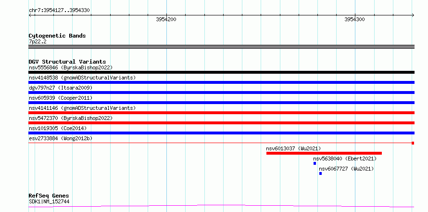Open variant nsv4148538 (gnomADStructuralVariants) label

tap(82, 78)
